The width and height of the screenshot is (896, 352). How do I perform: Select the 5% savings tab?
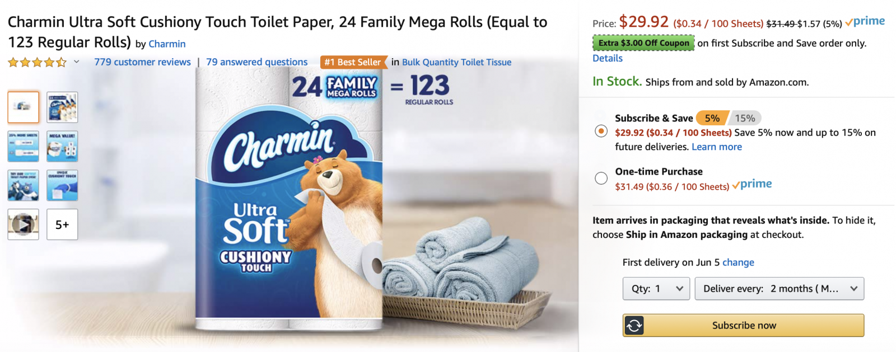point(712,118)
